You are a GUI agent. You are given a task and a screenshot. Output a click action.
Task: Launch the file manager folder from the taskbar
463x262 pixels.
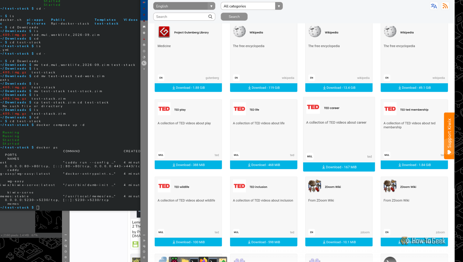point(185,260)
